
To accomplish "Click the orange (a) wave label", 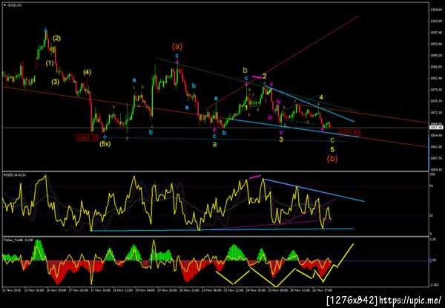I will tap(177, 46).
